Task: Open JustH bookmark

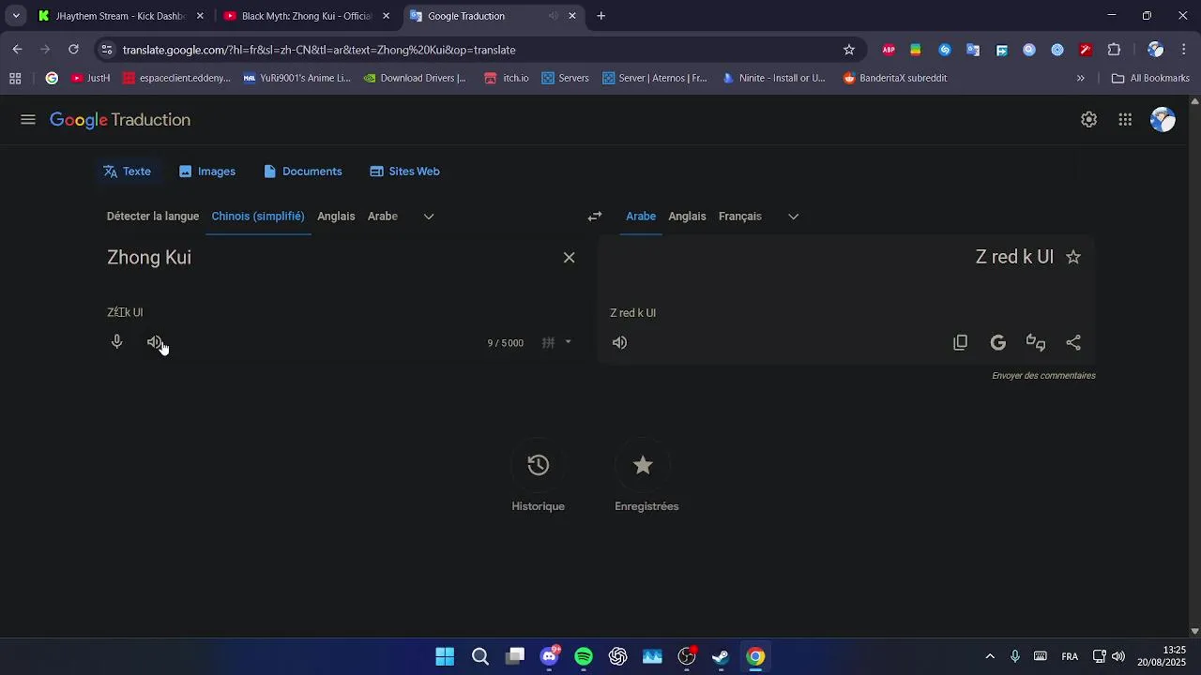Action: coord(91,79)
